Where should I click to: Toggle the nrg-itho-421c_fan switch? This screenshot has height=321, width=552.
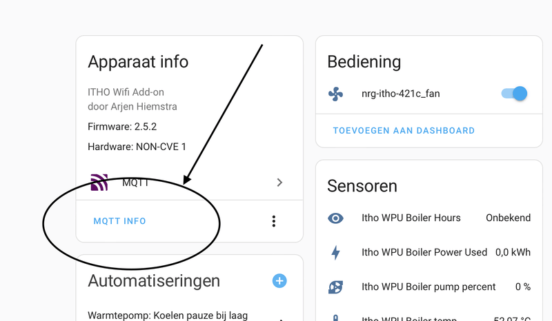[x=514, y=94]
